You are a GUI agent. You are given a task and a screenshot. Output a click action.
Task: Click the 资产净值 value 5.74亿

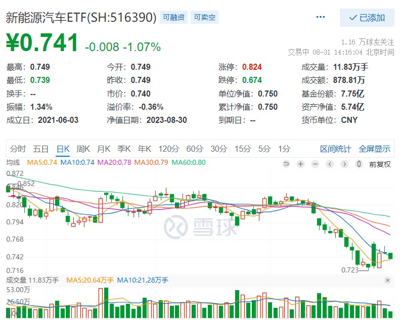352,107
